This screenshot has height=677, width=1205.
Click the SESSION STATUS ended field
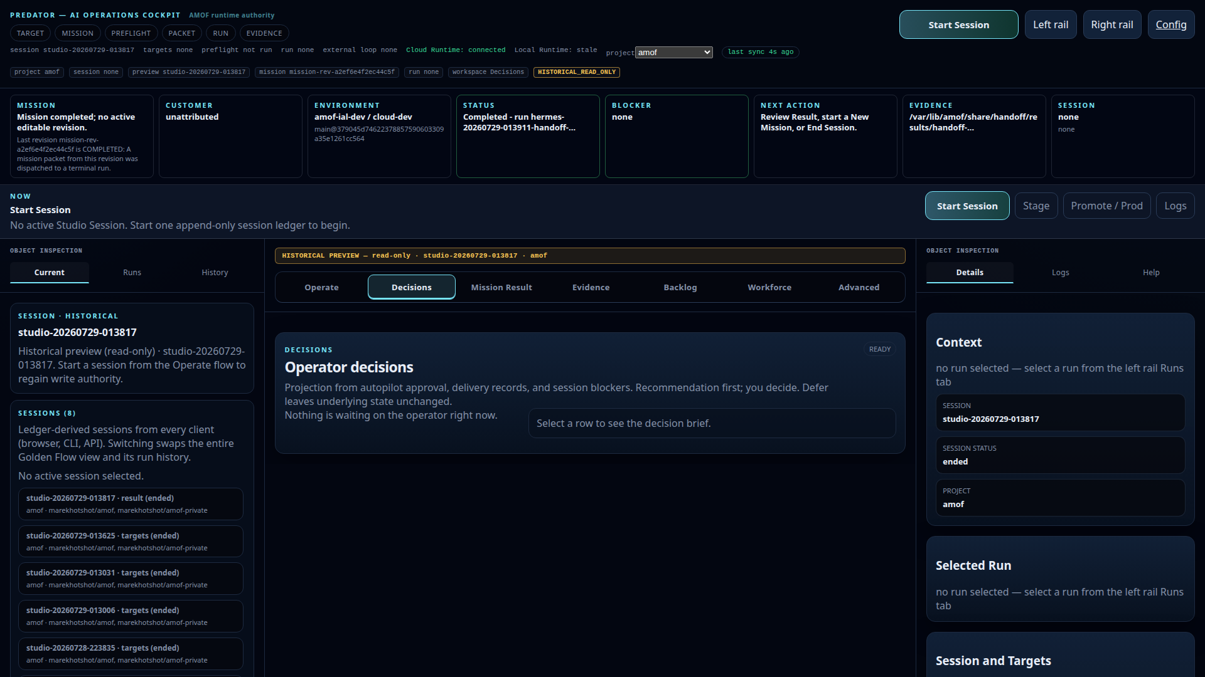pyautogui.click(x=1060, y=455)
